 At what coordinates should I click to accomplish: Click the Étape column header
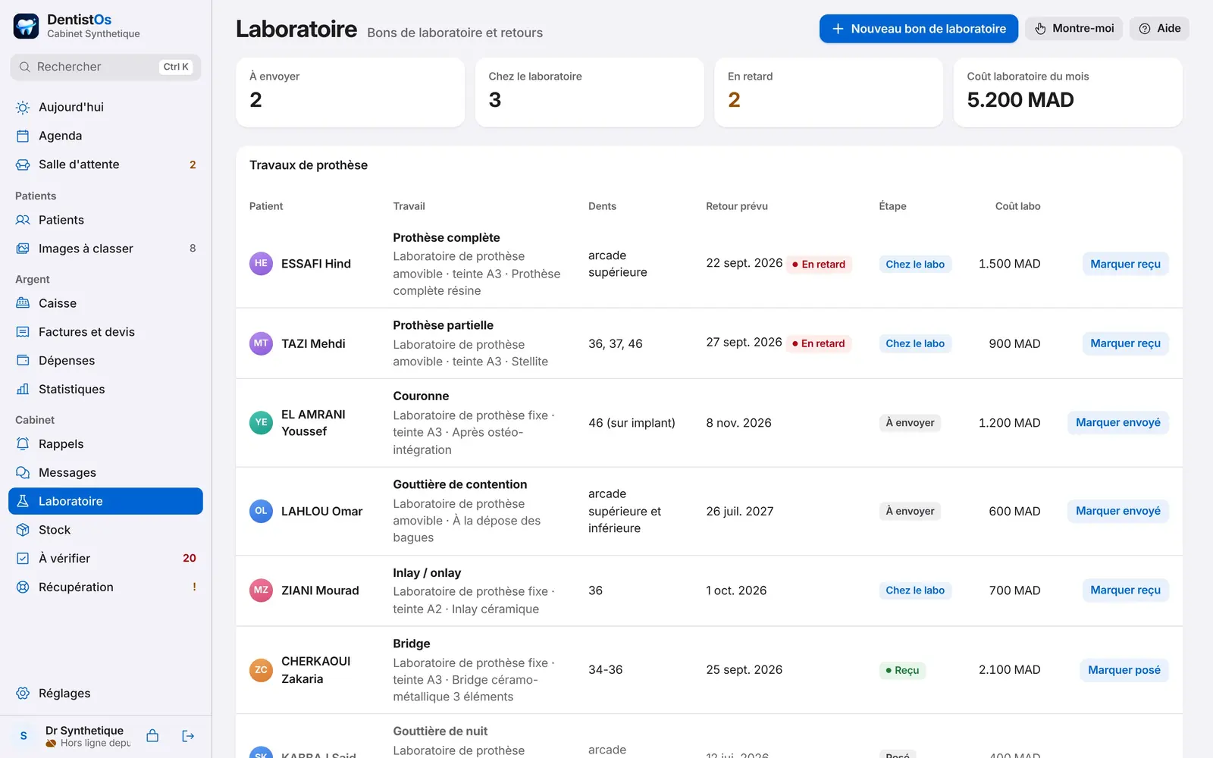(892, 206)
